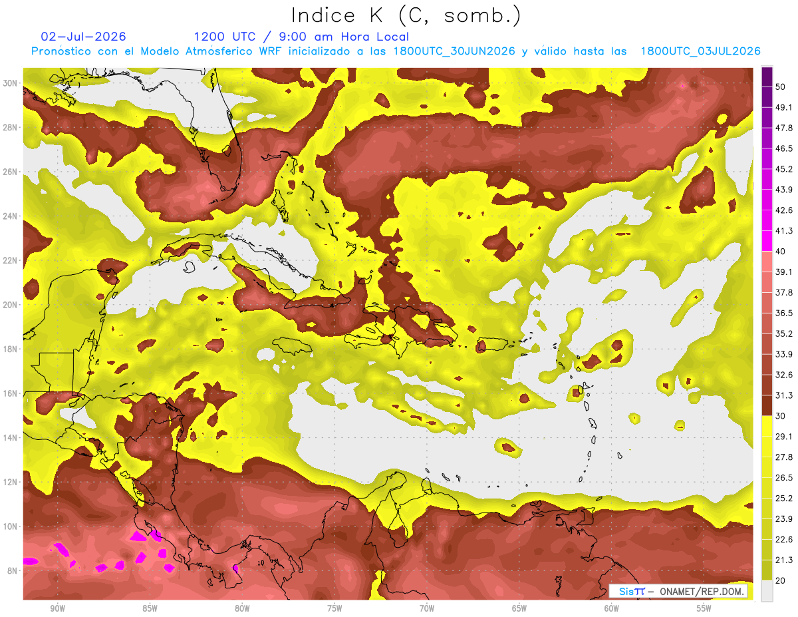798x617 pixels.
Task: Click the colorbar value 23.9
Action: click(784, 519)
